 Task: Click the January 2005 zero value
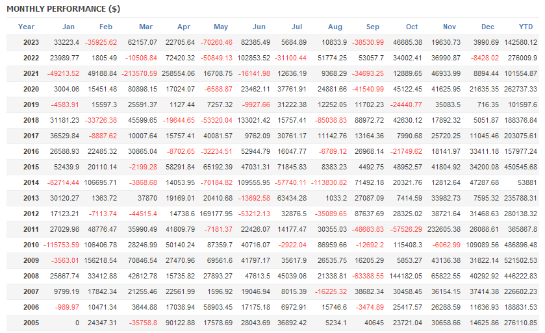[77, 323]
